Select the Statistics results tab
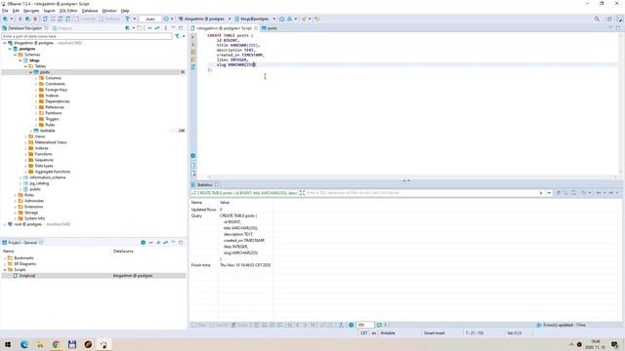This screenshot has width=625, height=351. [x=204, y=185]
